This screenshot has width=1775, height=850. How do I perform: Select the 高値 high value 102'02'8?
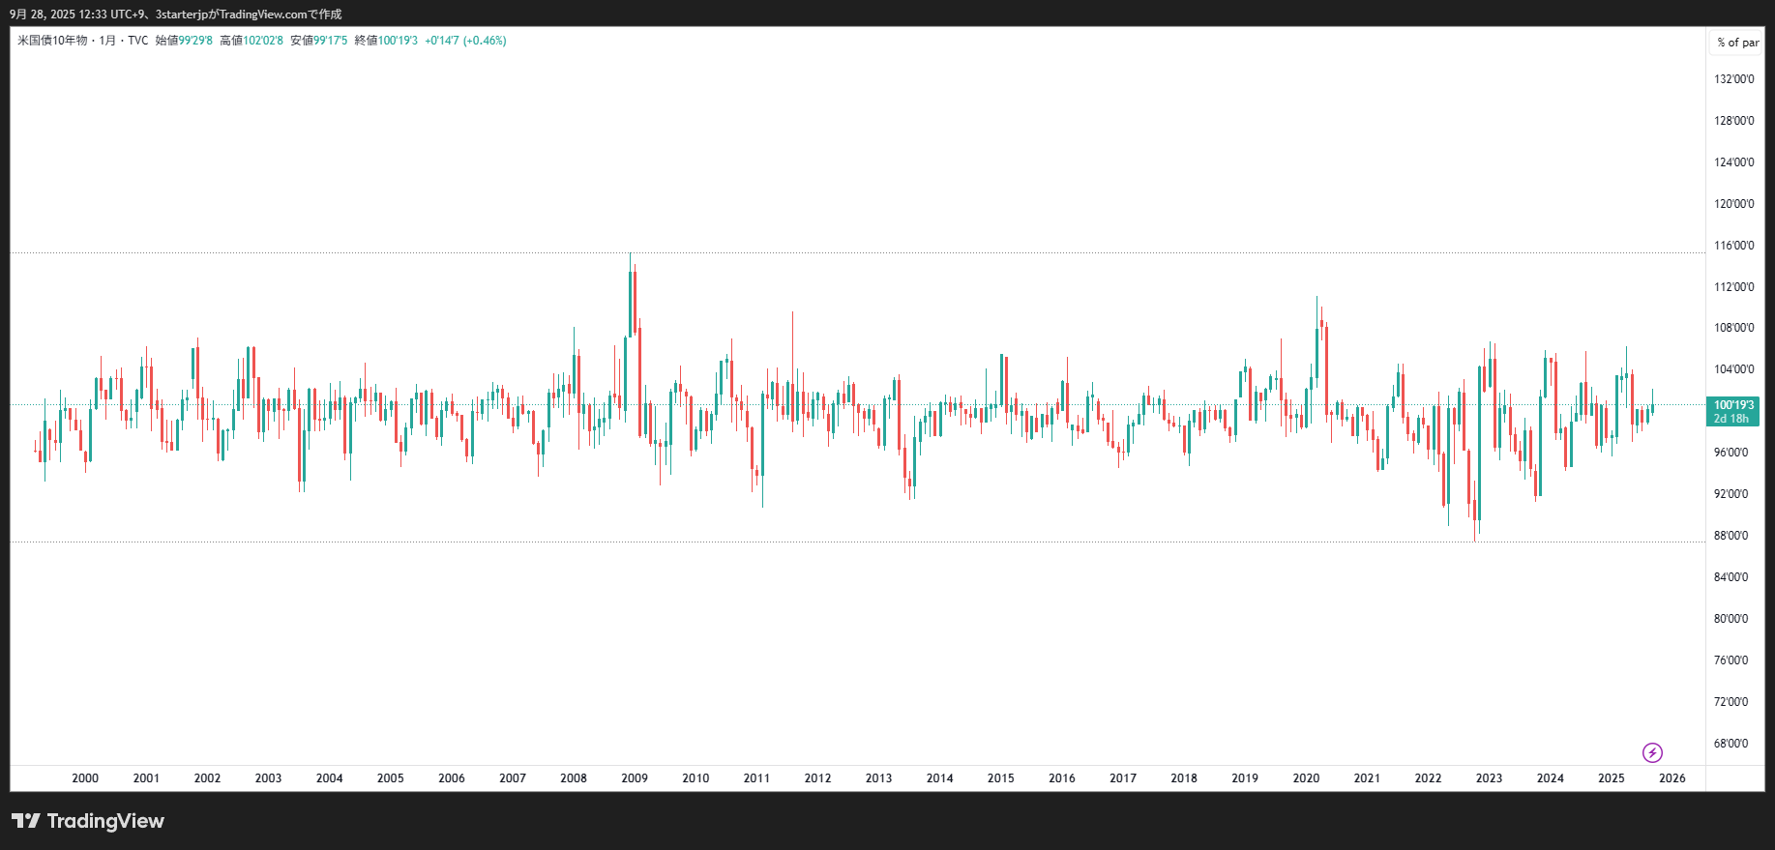coord(263,41)
